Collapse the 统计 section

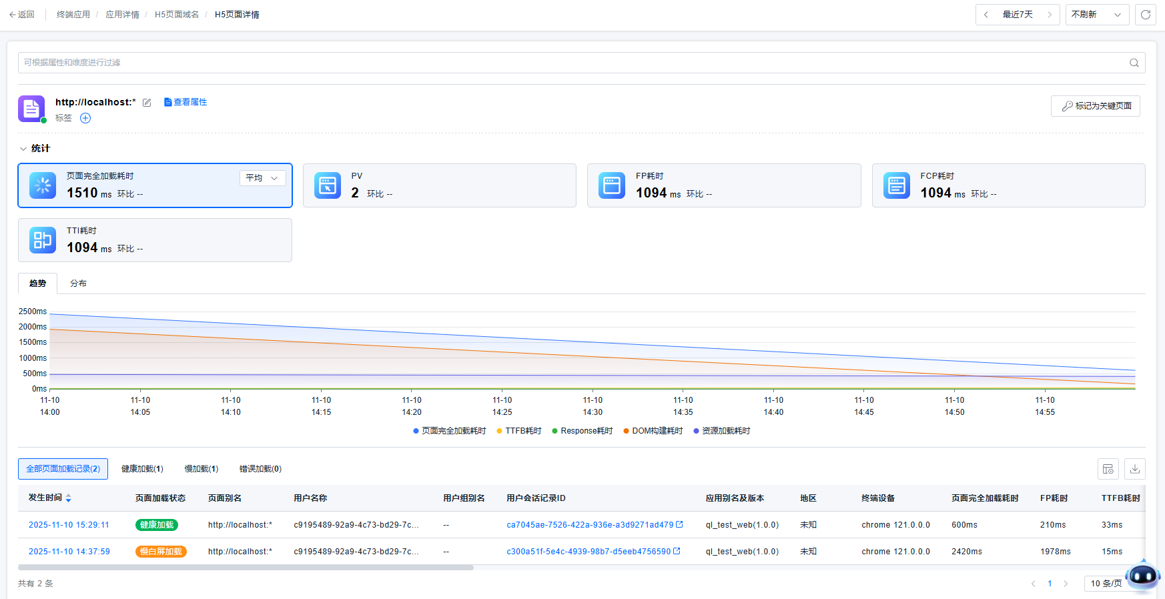click(x=23, y=149)
